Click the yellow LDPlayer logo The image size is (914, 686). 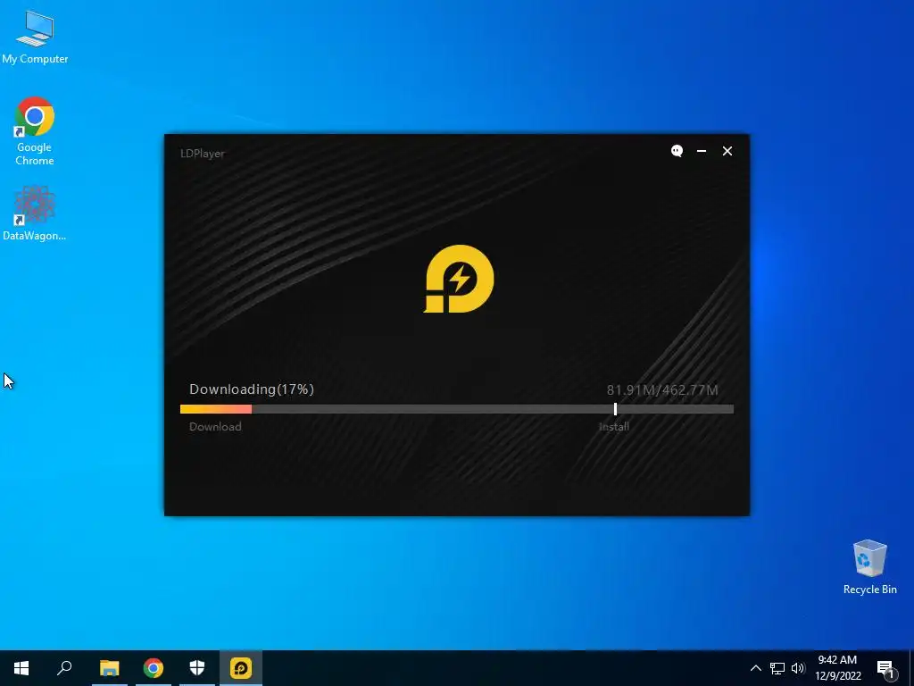(x=459, y=279)
